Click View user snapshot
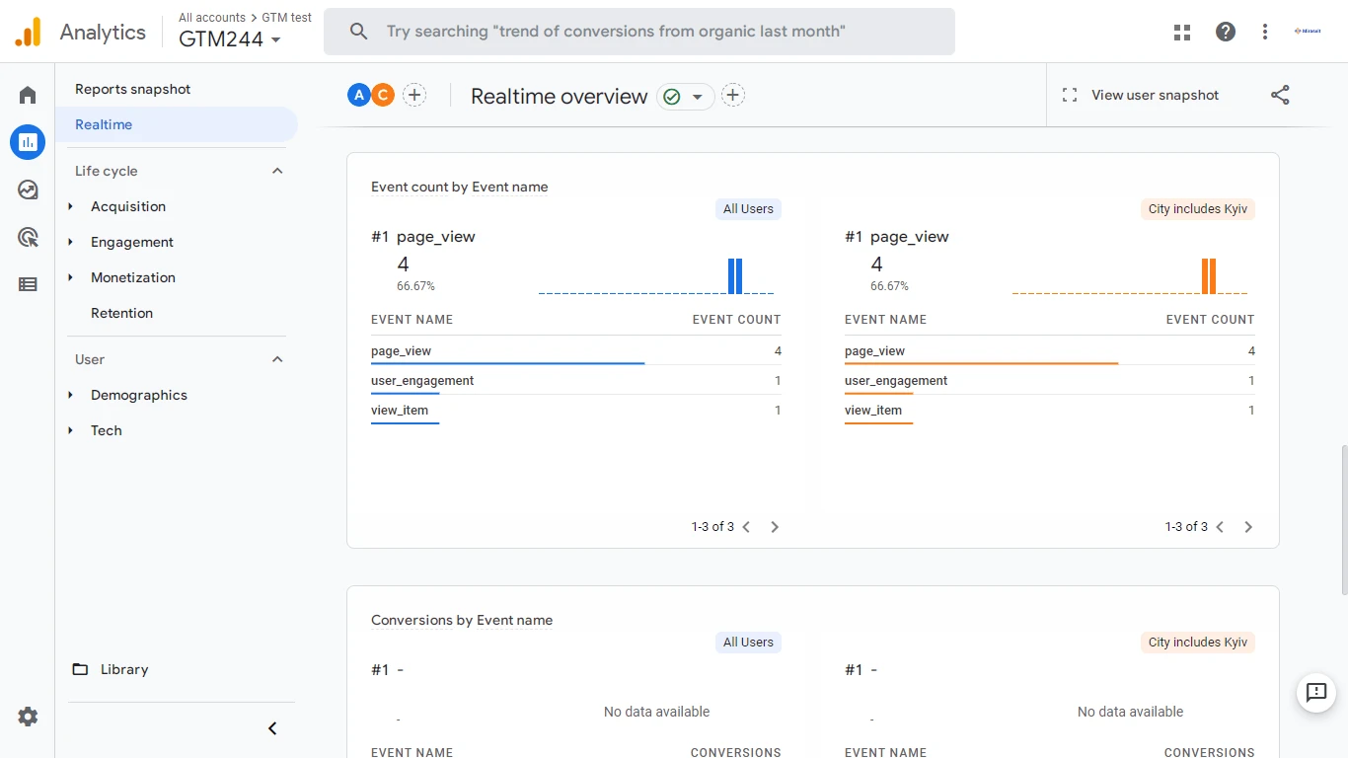The image size is (1348, 758). (x=1140, y=96)
